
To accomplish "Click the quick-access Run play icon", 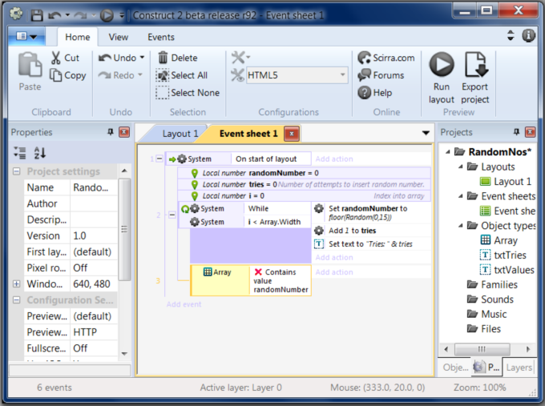I will click(107, 15).
